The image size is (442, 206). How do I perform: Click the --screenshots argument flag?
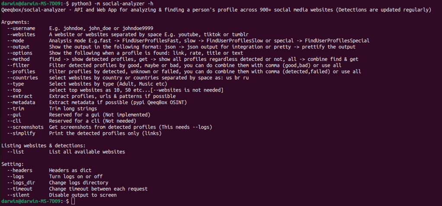(26, 127)
